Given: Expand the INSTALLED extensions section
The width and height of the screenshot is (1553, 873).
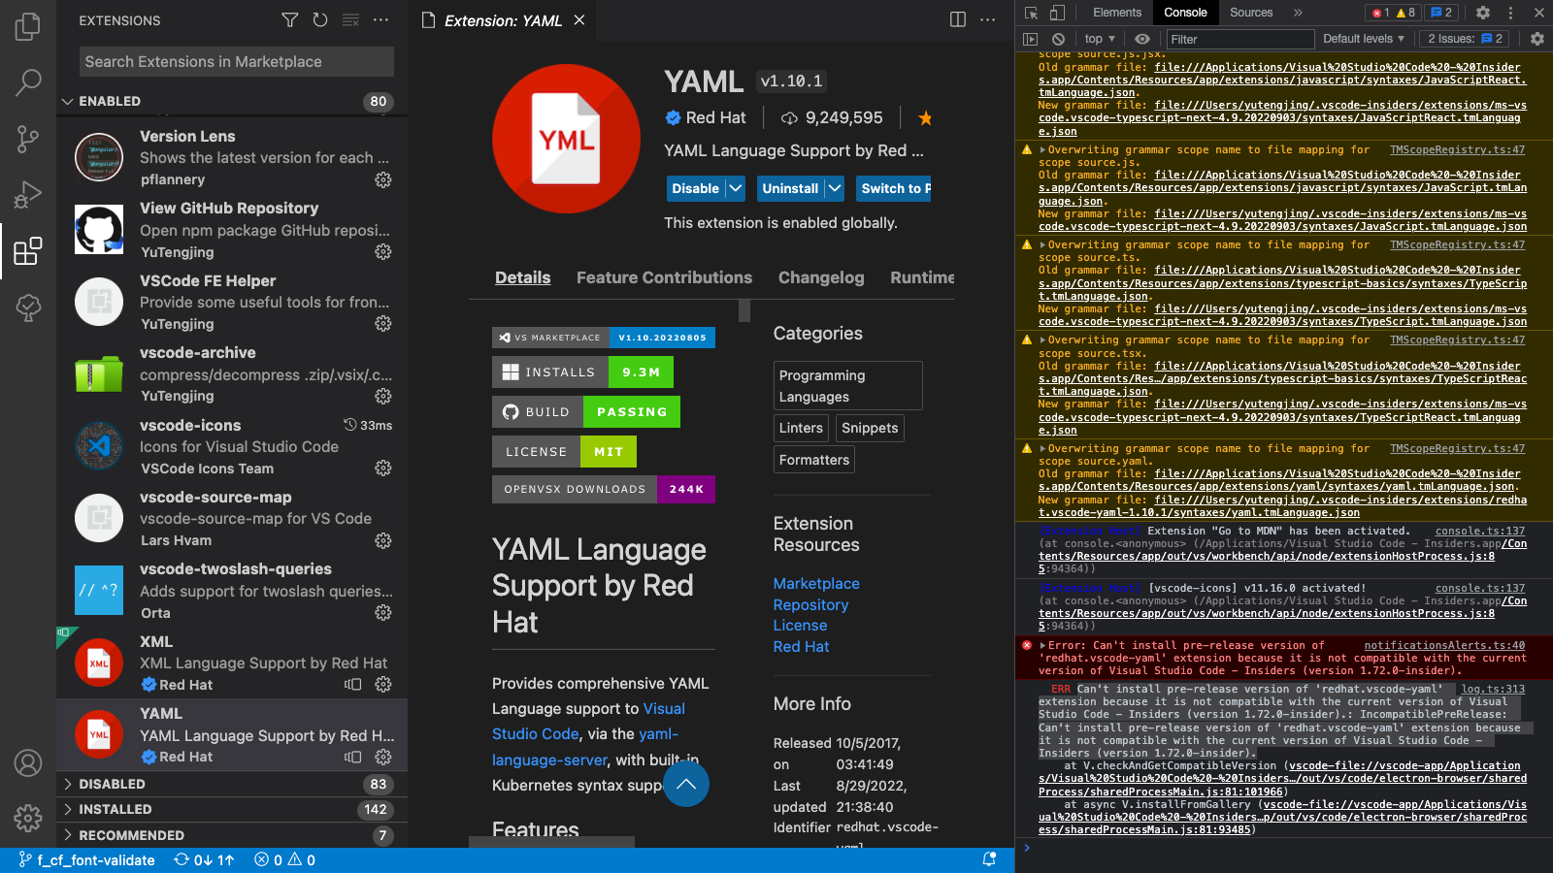Looking at the screenshot, I should 231,809.
